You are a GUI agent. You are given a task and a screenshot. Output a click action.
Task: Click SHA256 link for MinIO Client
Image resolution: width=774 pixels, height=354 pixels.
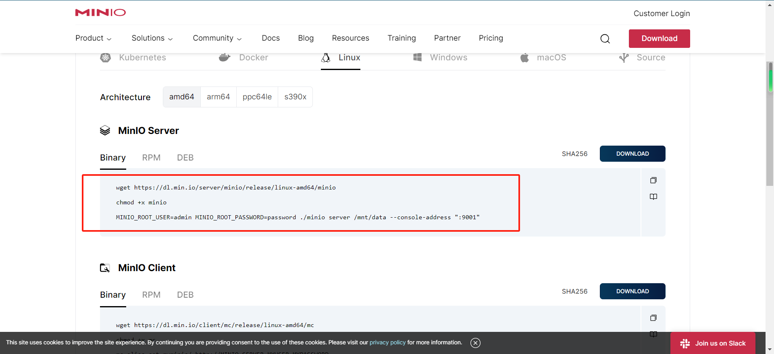click(574, 291)
